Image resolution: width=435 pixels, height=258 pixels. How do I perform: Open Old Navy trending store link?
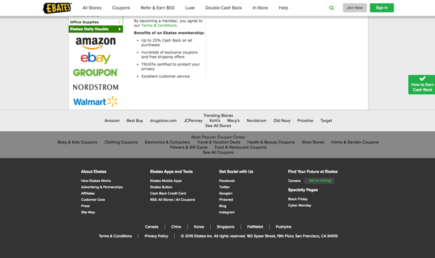282,121
